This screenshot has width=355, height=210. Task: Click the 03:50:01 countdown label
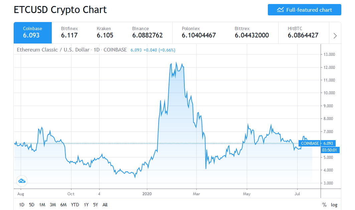pos(330,150)
